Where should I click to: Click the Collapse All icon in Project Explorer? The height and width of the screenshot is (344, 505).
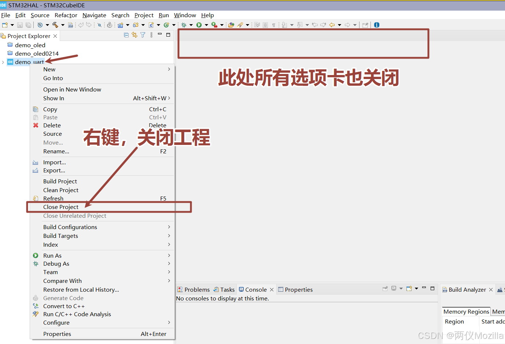126,35
